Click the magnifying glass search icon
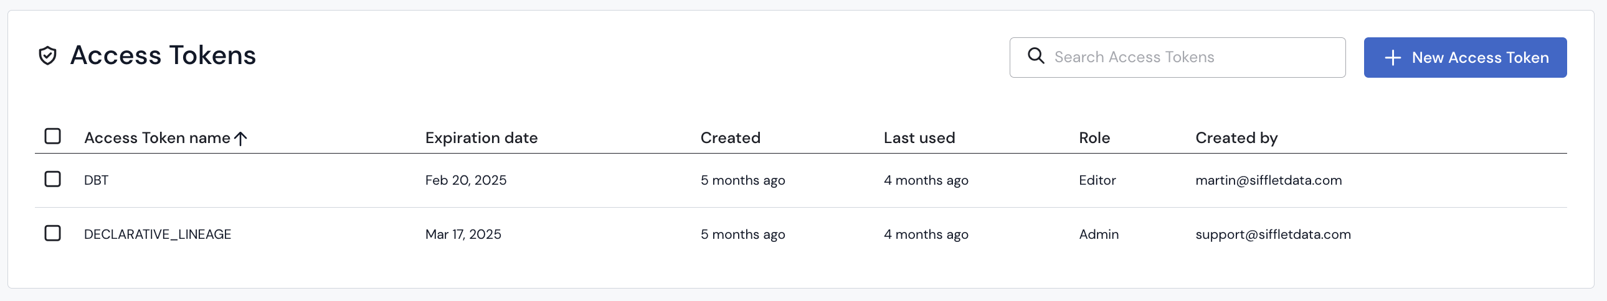Image resolution: width=1607 pixels, height=301 pixels. [1036, 56]
